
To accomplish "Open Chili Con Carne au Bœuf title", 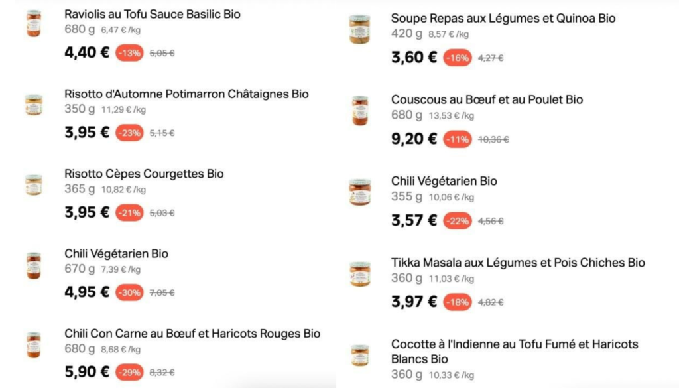I will click(x=192, y=334).
